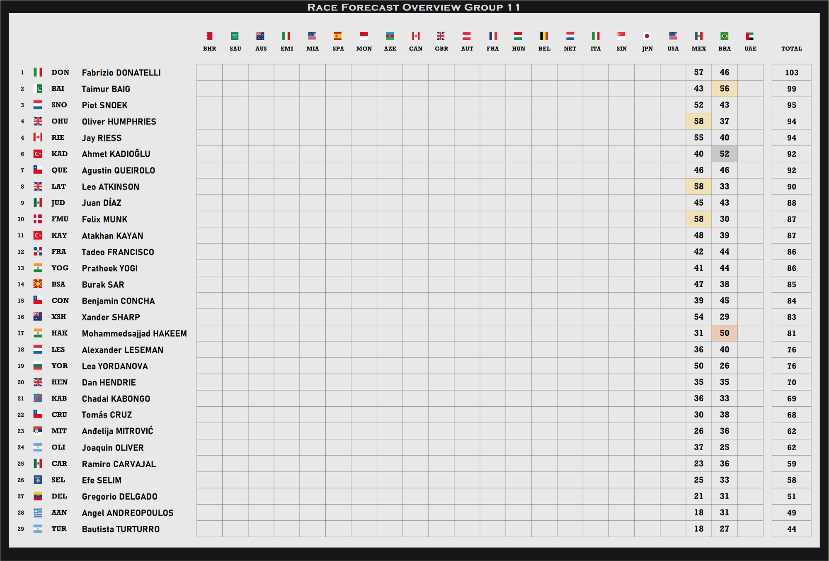The height and width of the screenshot is (561, 829).
Task: Click the Bahrain flag icon above BHR
Action: pyautogui.click(x=209, y=36)
